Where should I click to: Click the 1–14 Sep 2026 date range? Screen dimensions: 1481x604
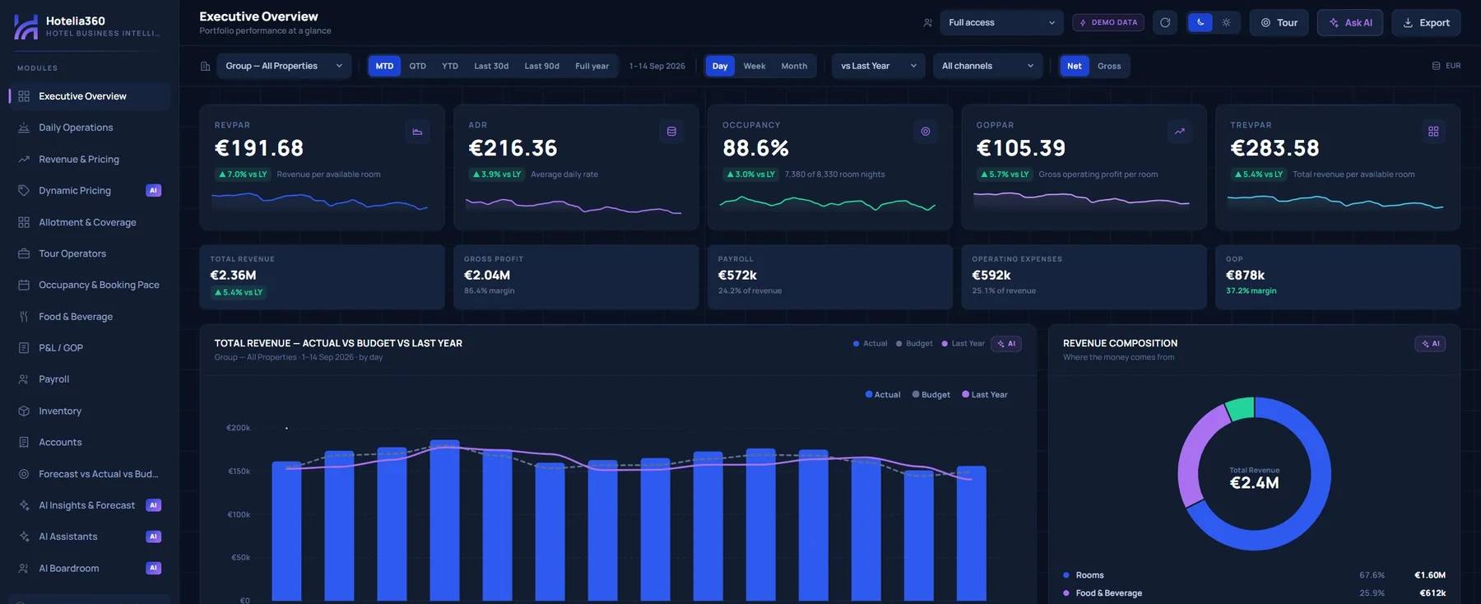657,66
